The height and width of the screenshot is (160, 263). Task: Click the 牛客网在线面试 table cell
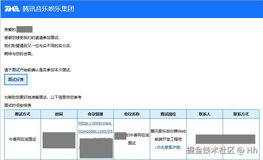(23, 139)
